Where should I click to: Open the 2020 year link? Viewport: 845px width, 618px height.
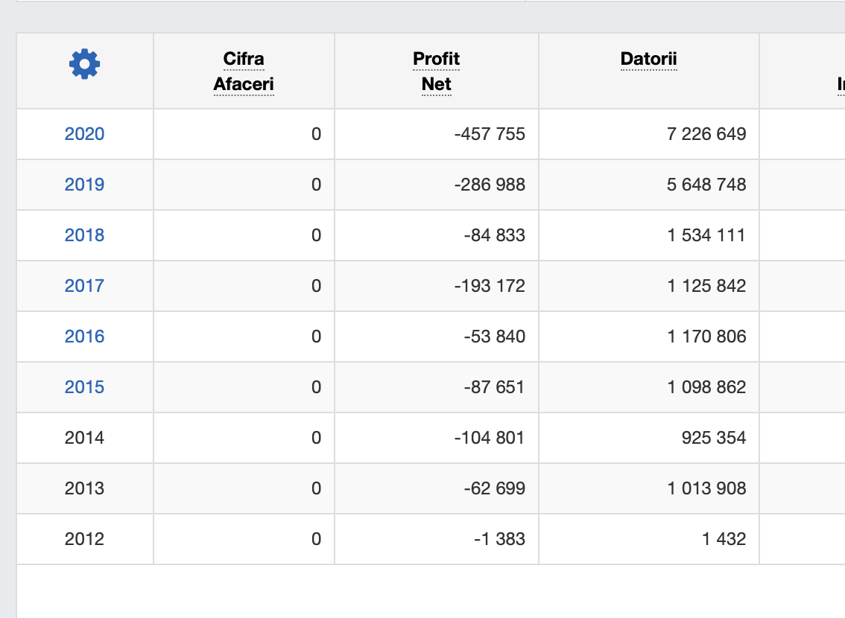pos(84,134)
